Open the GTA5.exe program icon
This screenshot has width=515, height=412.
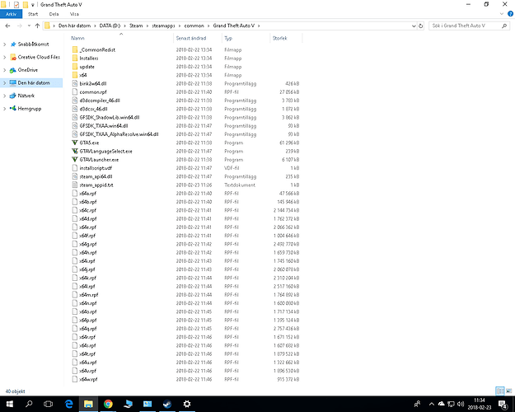tap(75, 143)
